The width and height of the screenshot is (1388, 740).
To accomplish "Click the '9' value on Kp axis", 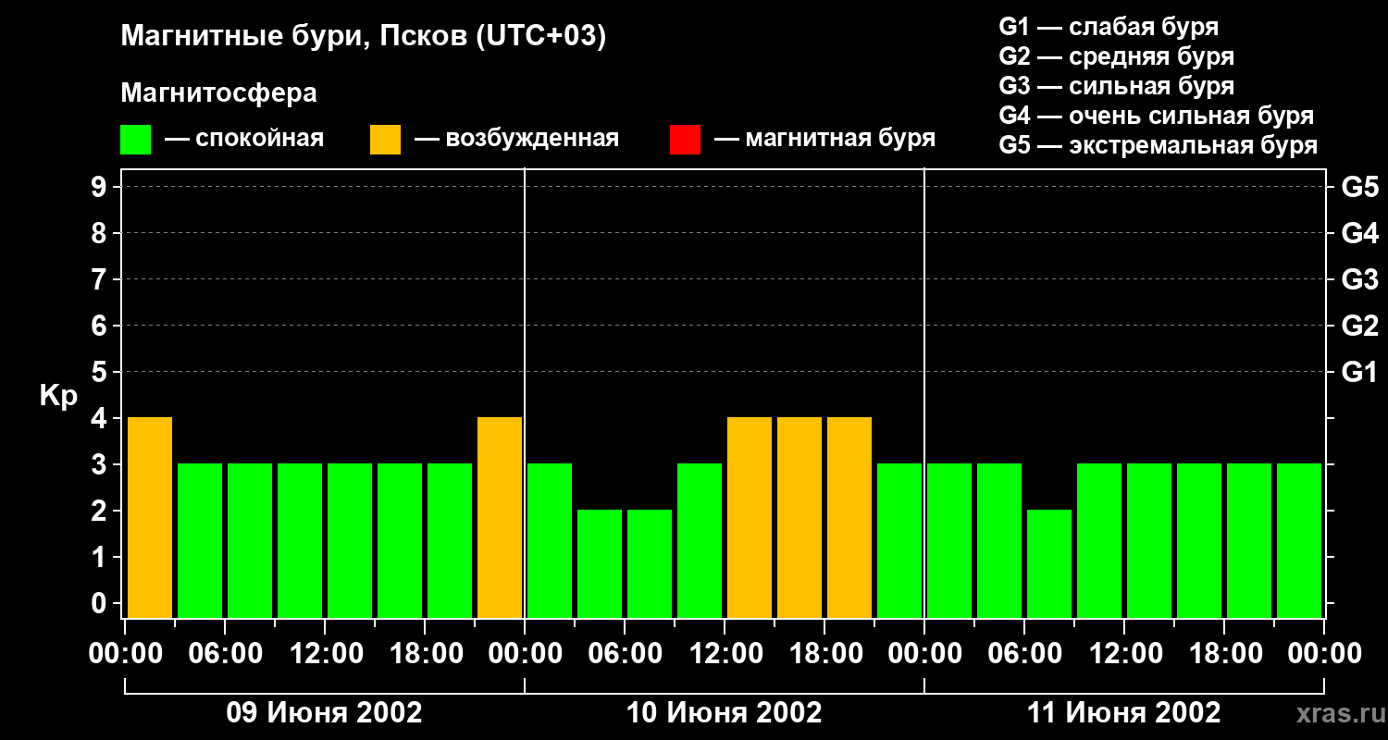I will pos(99,188).
